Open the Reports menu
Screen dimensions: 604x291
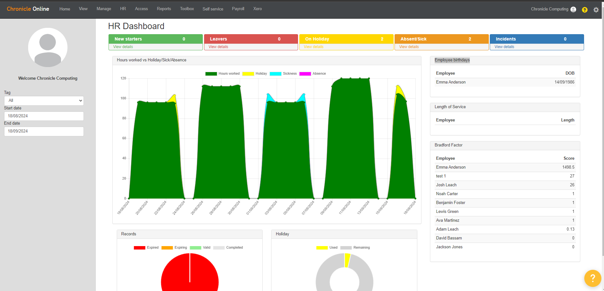(164, 9)
